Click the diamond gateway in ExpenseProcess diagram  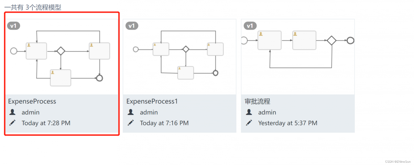tap(61, 51)
